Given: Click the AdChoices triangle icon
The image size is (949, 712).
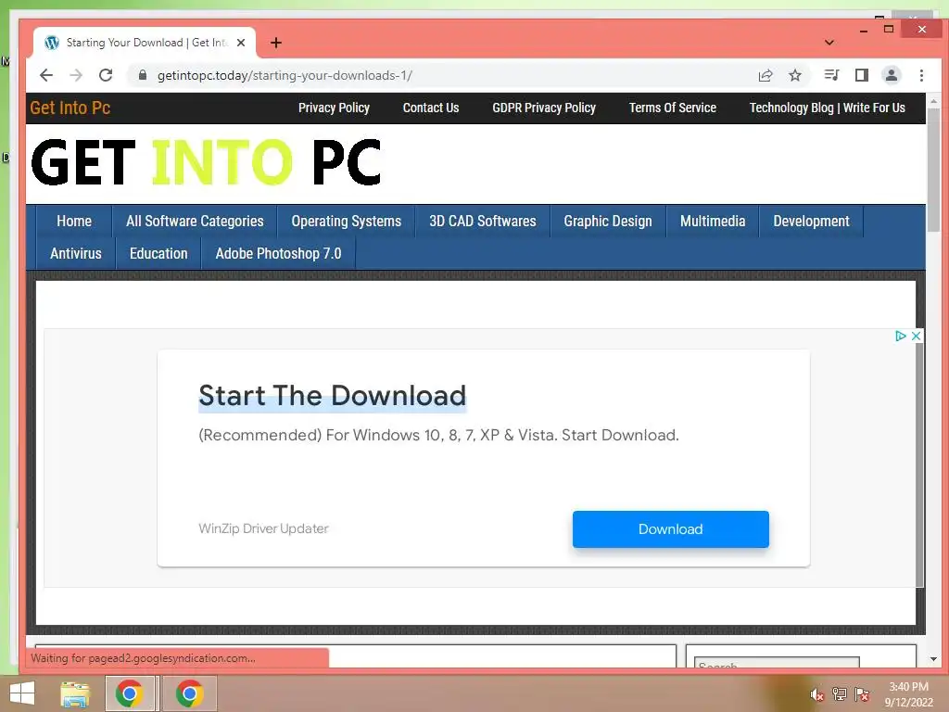Looking at the screenshot, I should (901, 336).
